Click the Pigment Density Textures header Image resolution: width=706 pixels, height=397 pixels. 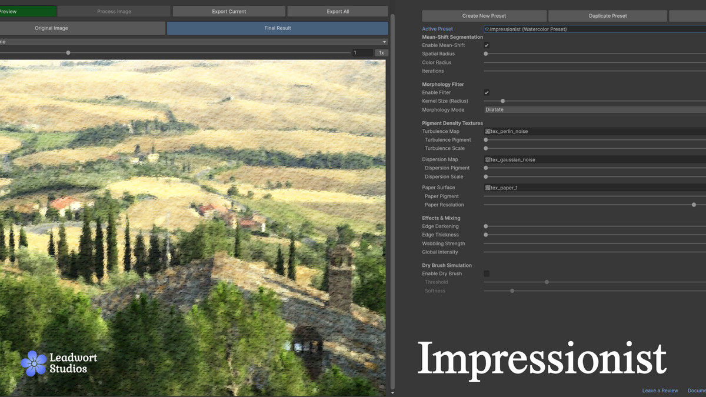pos(452,123)
